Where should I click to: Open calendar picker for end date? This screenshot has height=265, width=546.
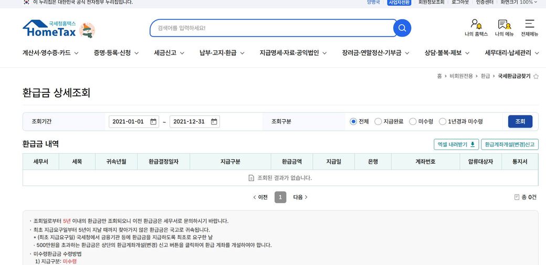pos(214,122)
